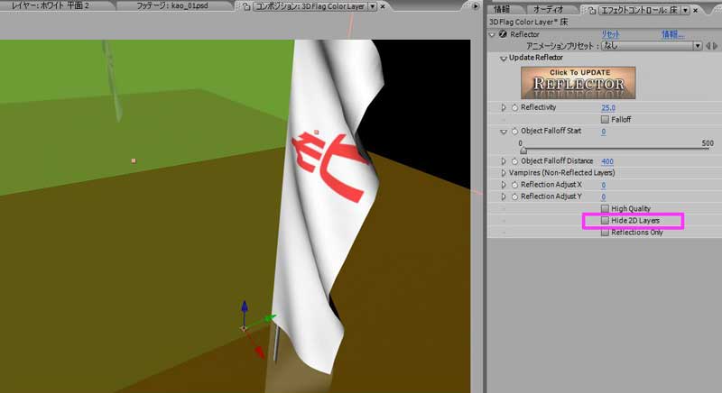Collapse the Update Reflector section
The width and height of the screenshot is (722, 393).
(504, 59)
